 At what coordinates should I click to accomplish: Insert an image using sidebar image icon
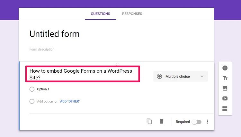225,88
